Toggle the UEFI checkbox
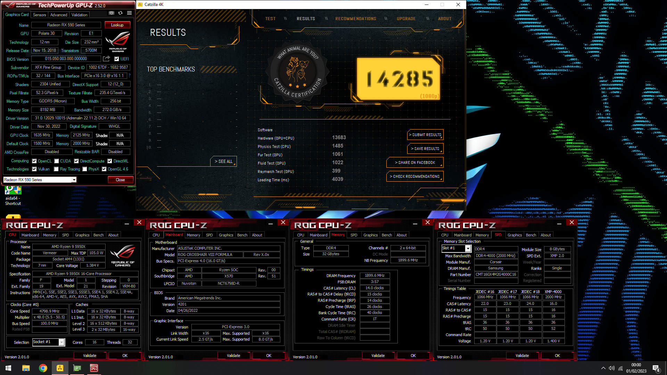This screenshot has height=375, width=667. coord(117,59)
